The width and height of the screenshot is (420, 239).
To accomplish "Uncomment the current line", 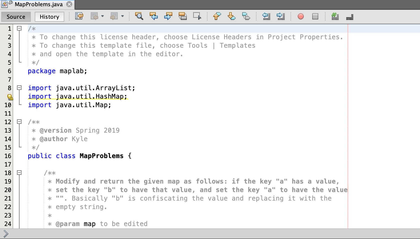I will coord(349,16).
